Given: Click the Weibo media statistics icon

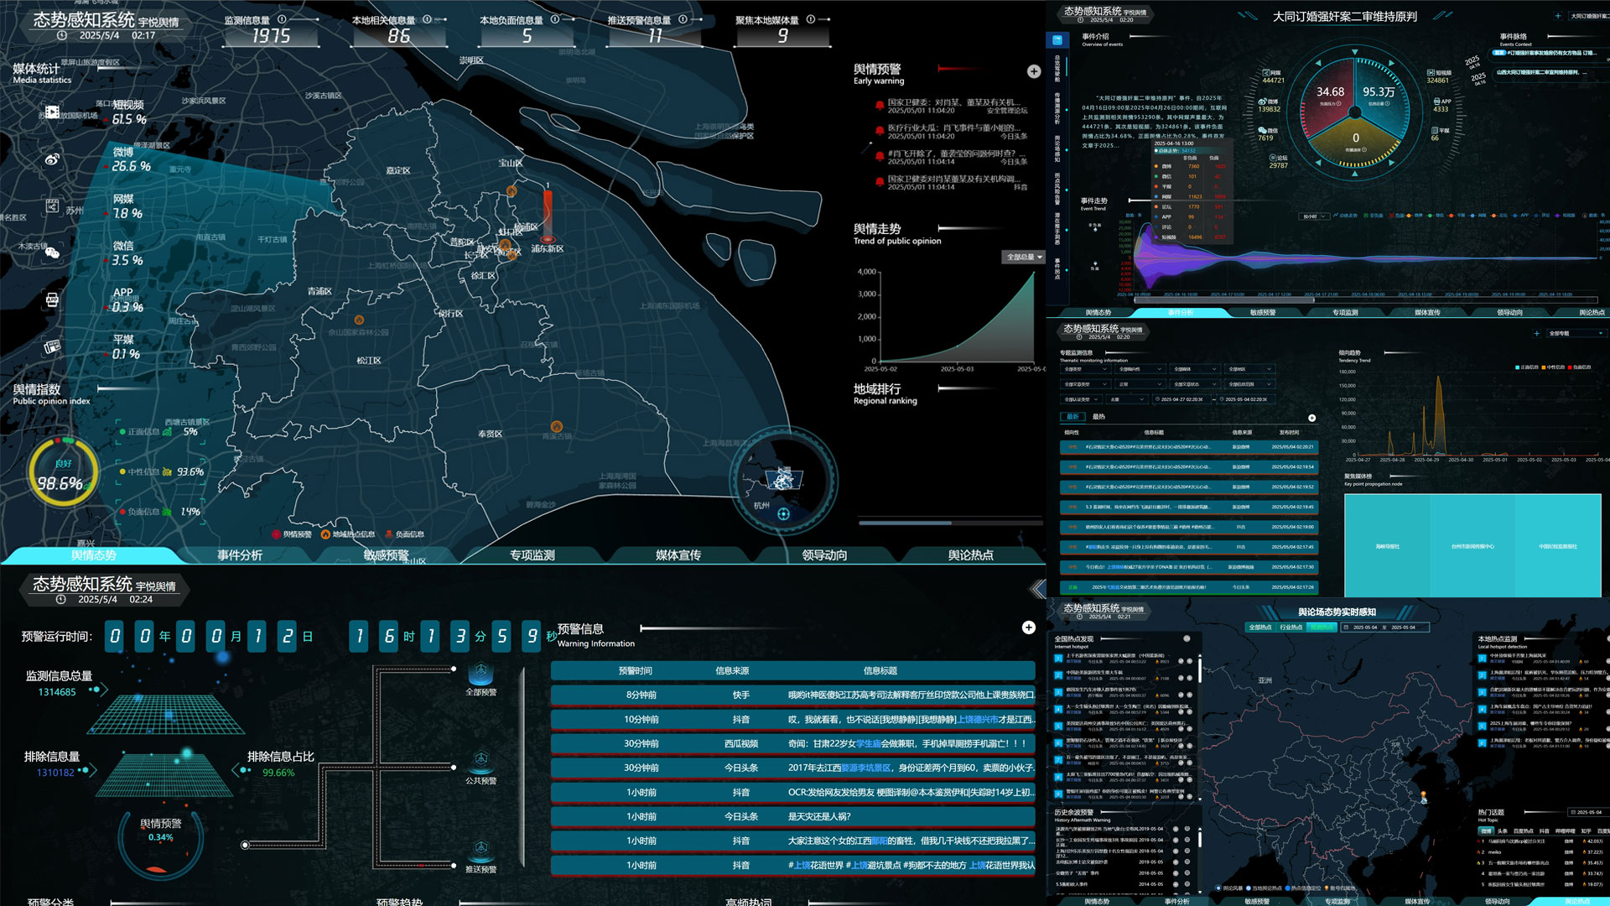Looking at the screenshot, I should [52, 159].
